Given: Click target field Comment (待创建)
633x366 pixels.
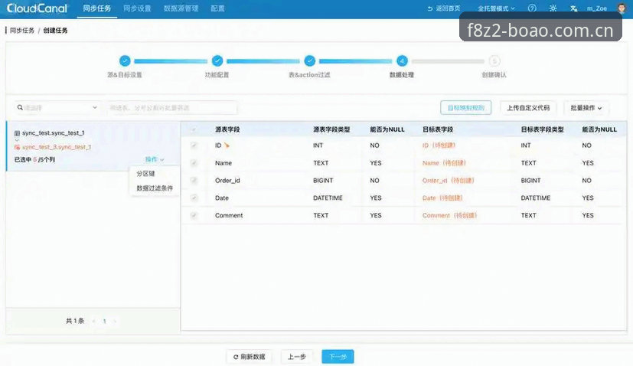Looking at the screenshot, I should tap(450, 215).
